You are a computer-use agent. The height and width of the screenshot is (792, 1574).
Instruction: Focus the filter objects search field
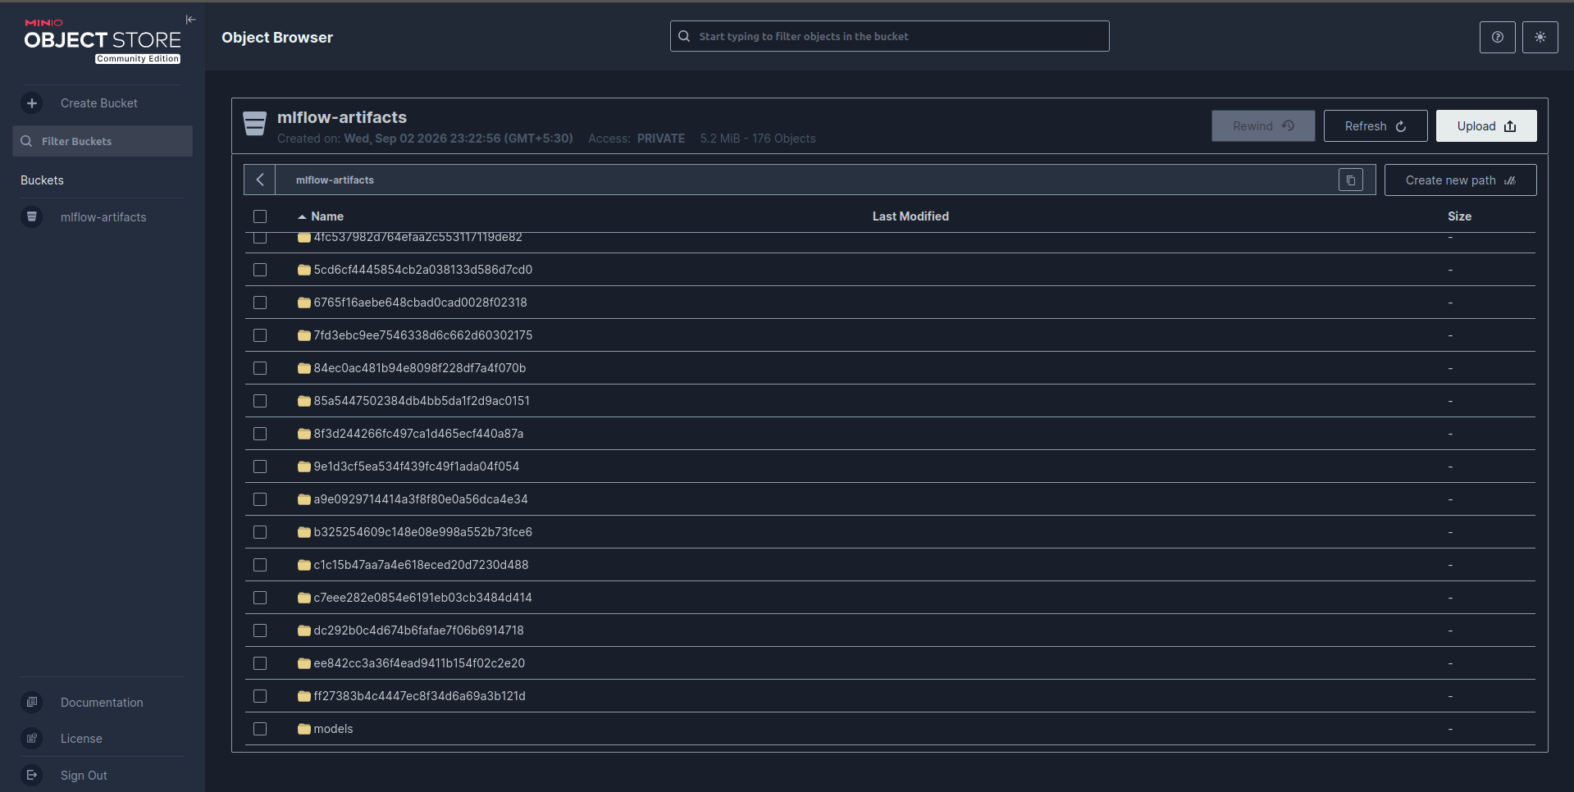pos(889,37)
